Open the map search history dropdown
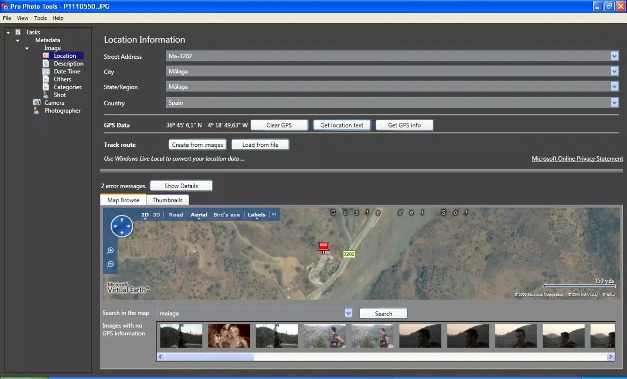627x379 pixels. coord(348,313)
